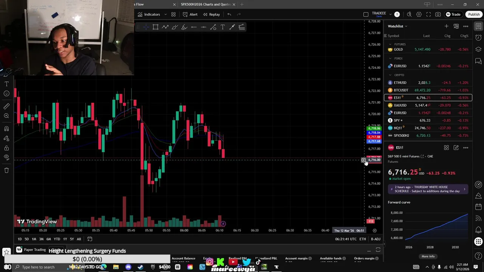This screenshot has height=272, width=484.
Task: Select the path line drawing tool
Action: [x=165, y=27]
